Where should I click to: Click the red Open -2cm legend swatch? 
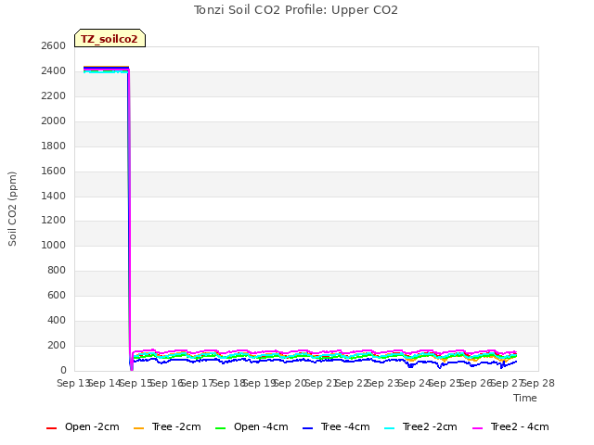pyautogui.click(x=52, y=428)
